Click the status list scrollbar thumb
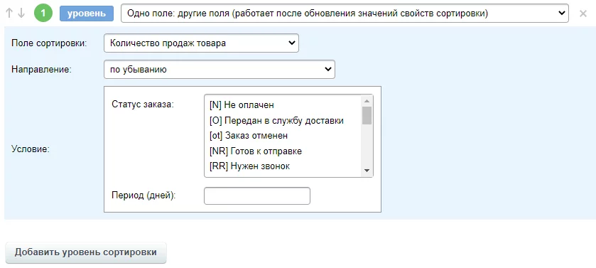The width and height of the screenshot is (596, 268). (367, 116)
